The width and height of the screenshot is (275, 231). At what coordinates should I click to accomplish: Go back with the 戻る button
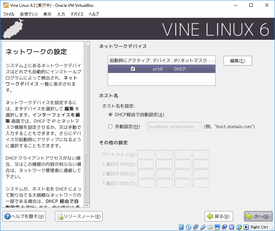pyautogui.click(x=219, y=216)
